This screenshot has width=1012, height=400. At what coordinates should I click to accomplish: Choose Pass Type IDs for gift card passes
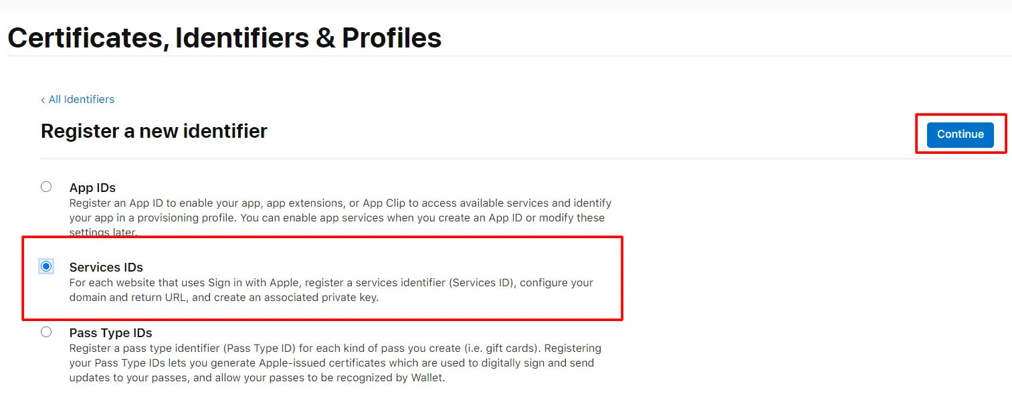click(45, 332)
